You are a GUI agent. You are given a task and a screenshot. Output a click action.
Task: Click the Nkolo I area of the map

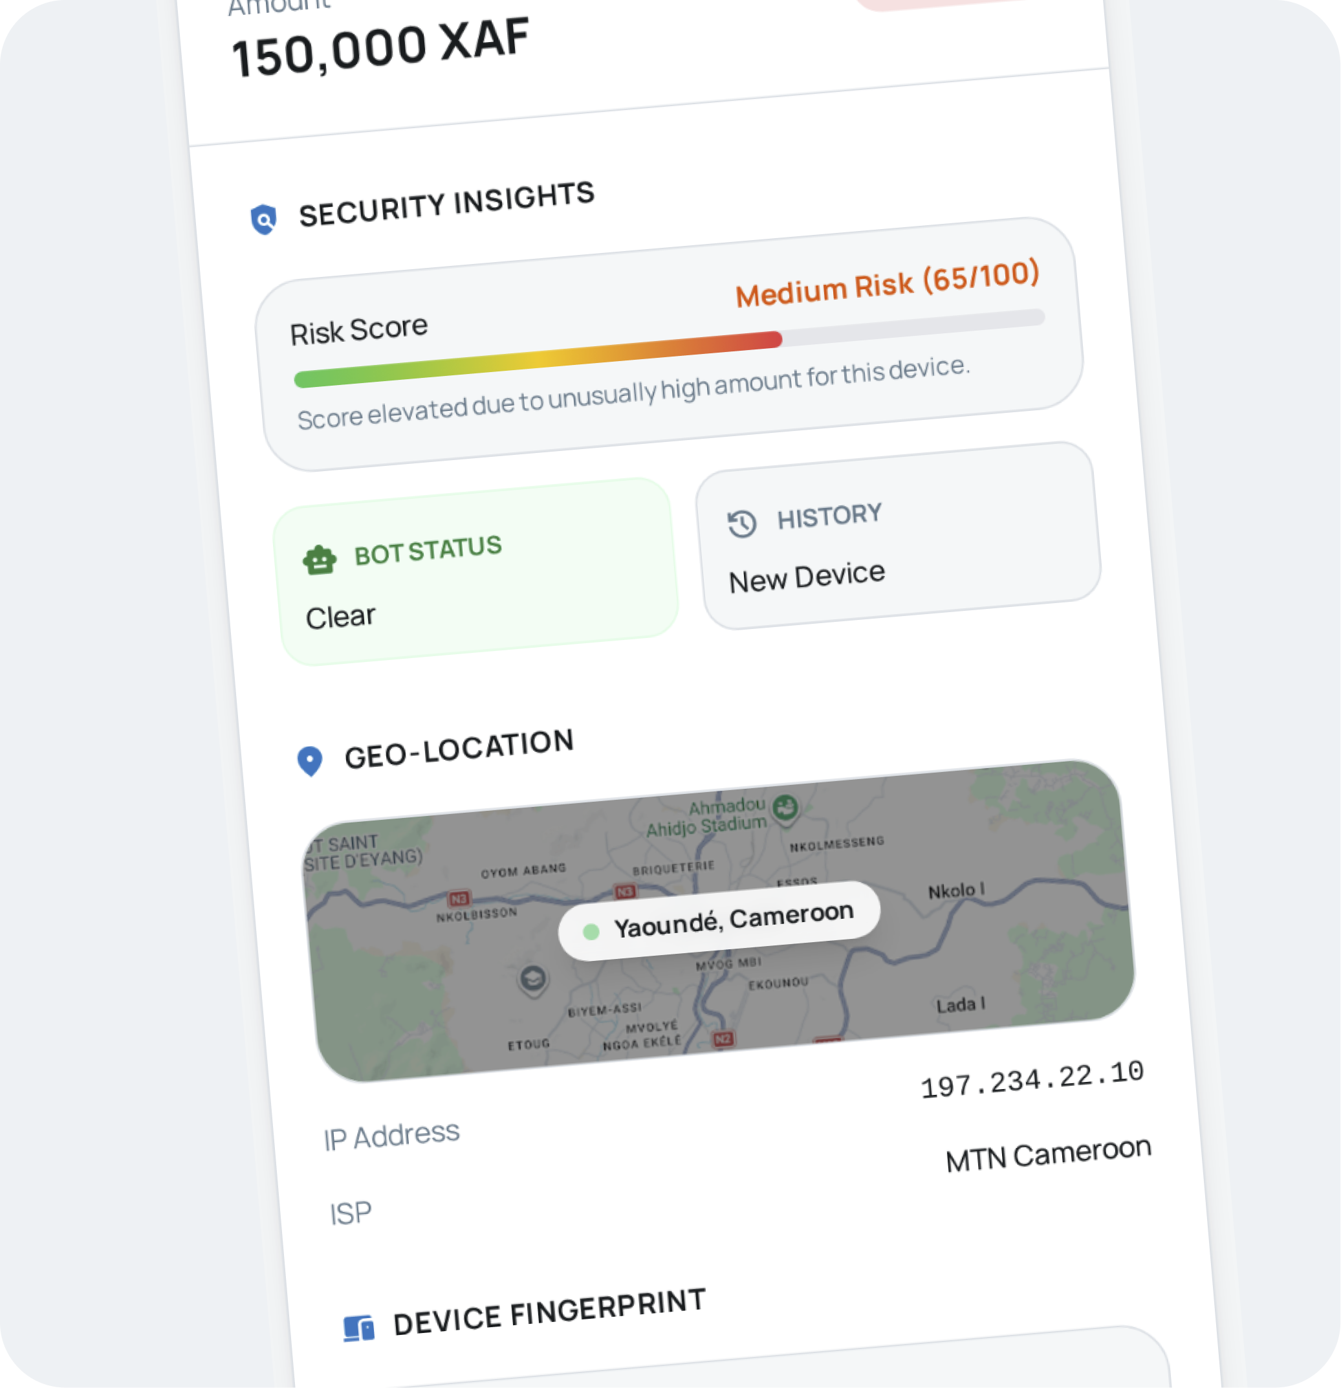coord(957,891)
